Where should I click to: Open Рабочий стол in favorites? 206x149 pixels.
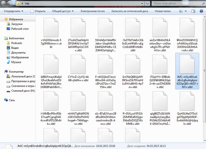pyautogui.click(x=20, y=29)
